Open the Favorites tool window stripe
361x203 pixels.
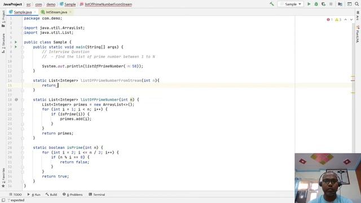click(3, 178)
